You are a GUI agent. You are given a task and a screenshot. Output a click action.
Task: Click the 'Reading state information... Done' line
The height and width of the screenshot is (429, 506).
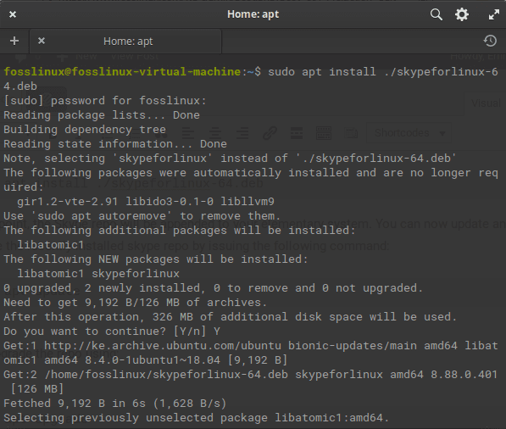[115, 144]
